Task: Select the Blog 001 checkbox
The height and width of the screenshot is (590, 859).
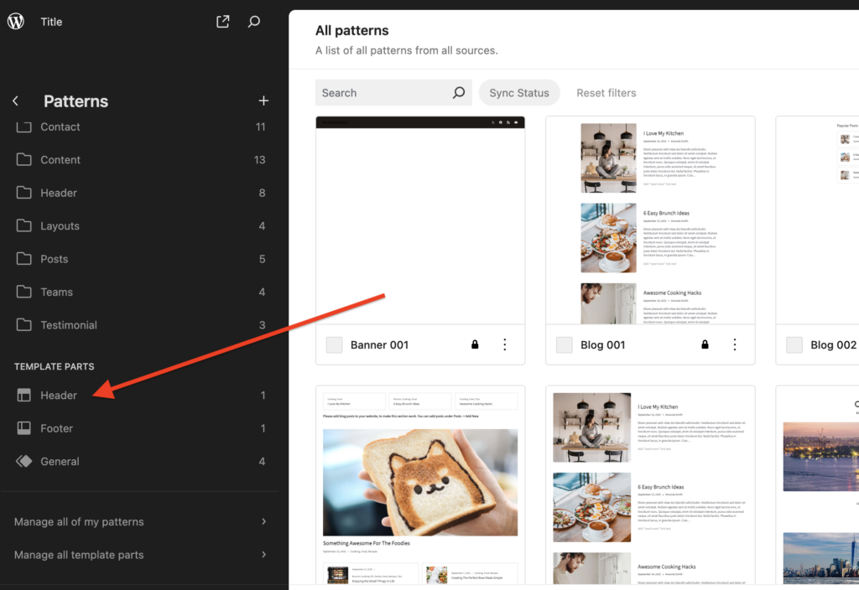Action: click(x=565, y=344)
